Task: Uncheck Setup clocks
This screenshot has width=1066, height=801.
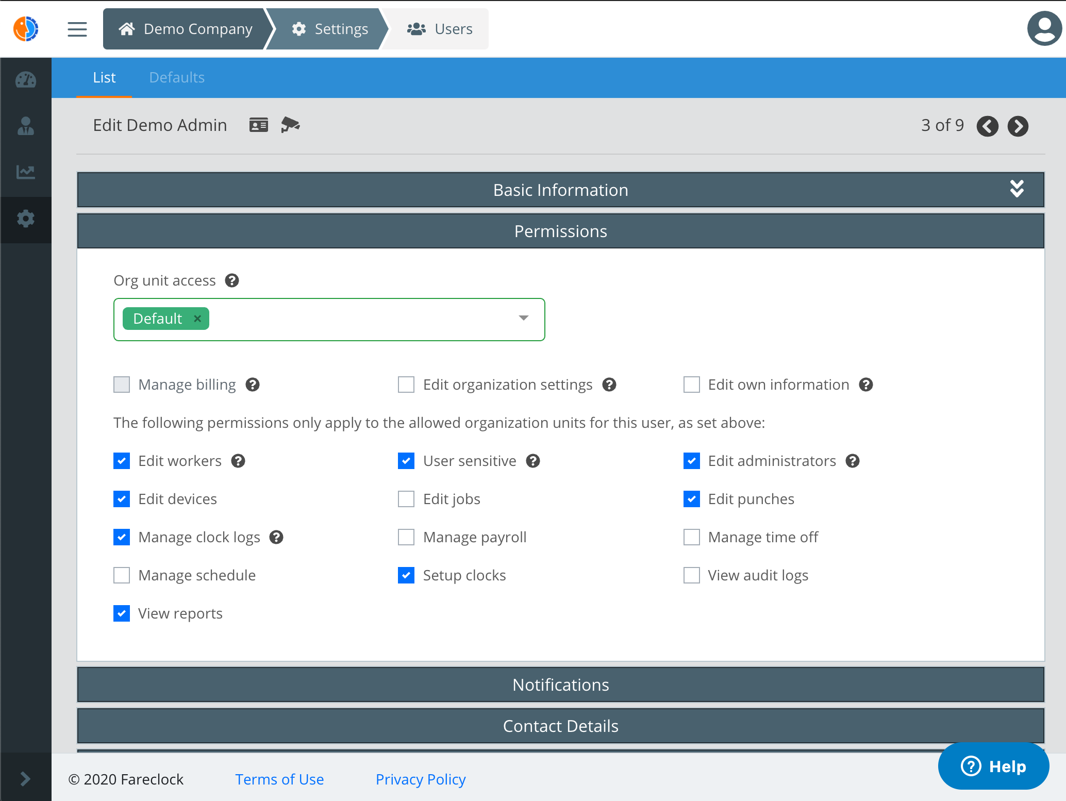Action: [x=406, y=575]
